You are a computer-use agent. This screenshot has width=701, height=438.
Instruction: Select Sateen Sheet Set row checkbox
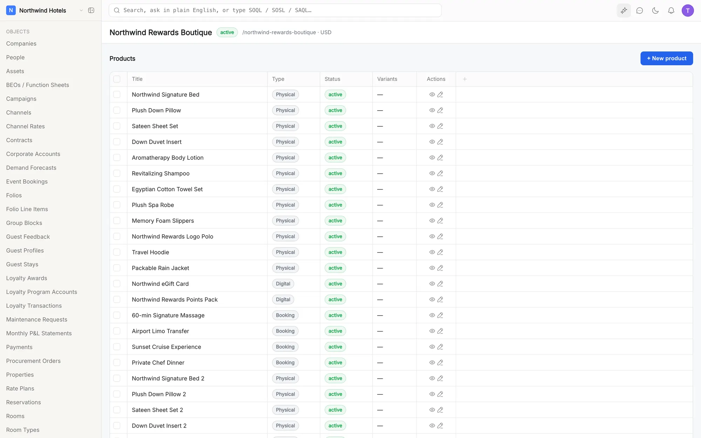click(x=117, y=126)
